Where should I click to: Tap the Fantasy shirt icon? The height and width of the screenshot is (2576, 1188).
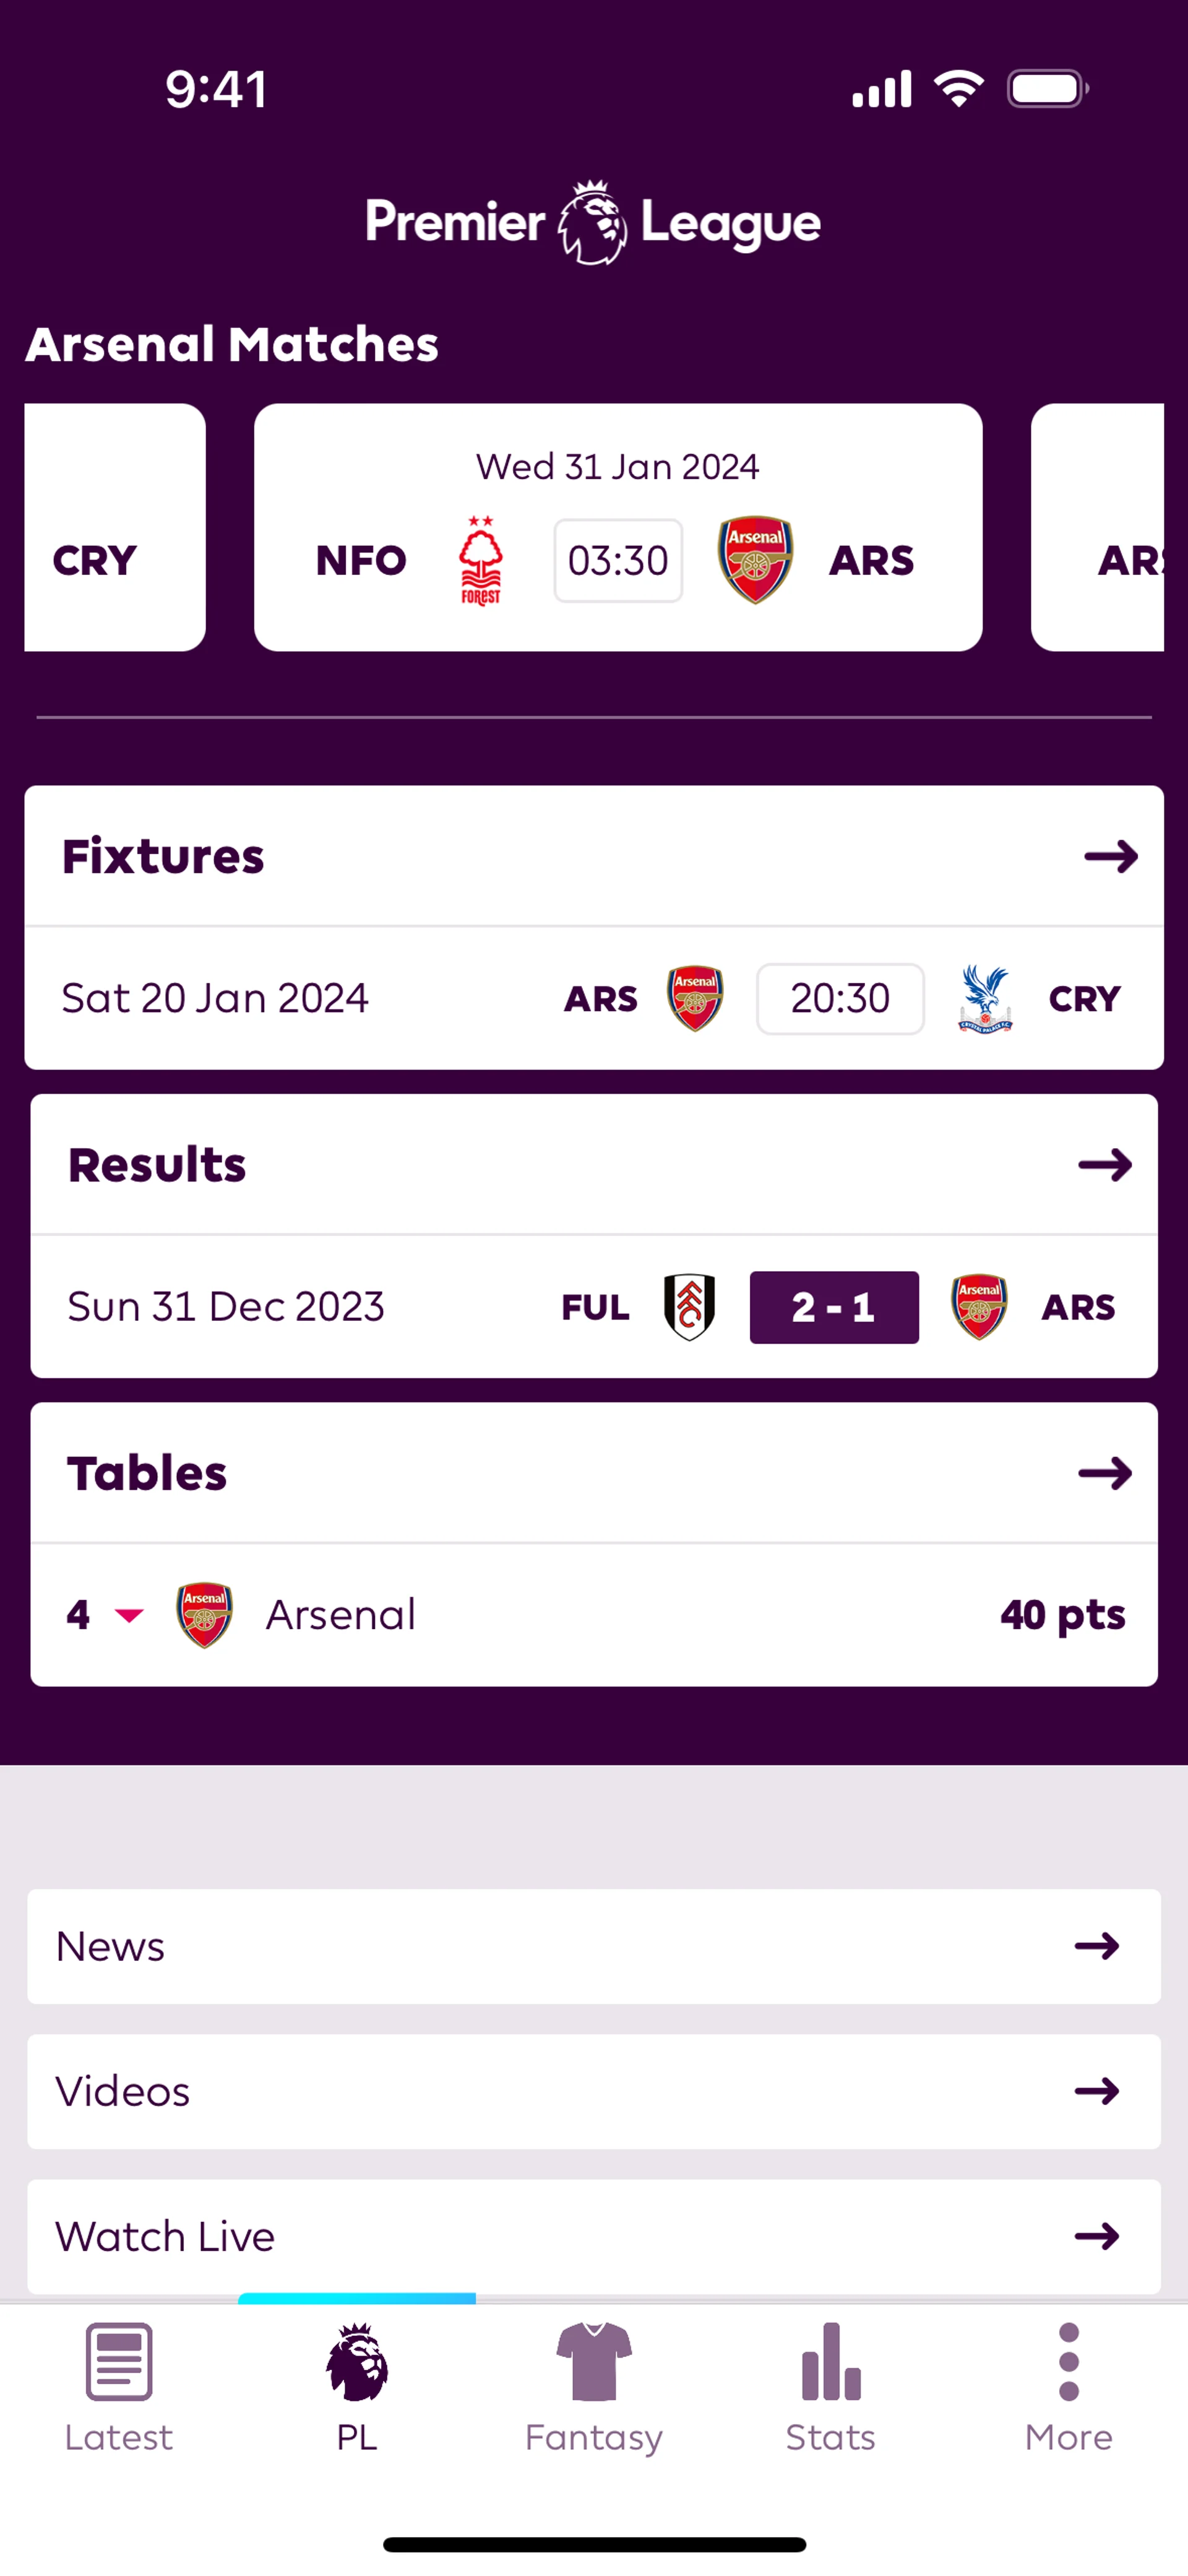click(594, 2362)
